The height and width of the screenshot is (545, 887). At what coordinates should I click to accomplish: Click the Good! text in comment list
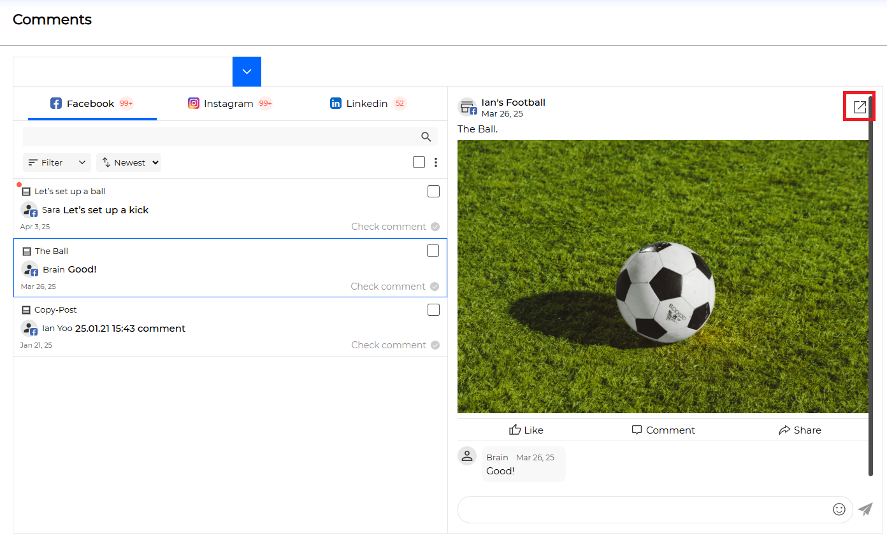82,269
